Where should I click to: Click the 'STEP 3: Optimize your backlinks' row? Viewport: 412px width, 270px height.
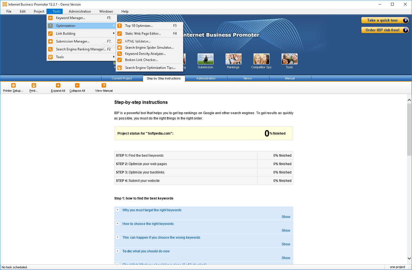point(204,172)
